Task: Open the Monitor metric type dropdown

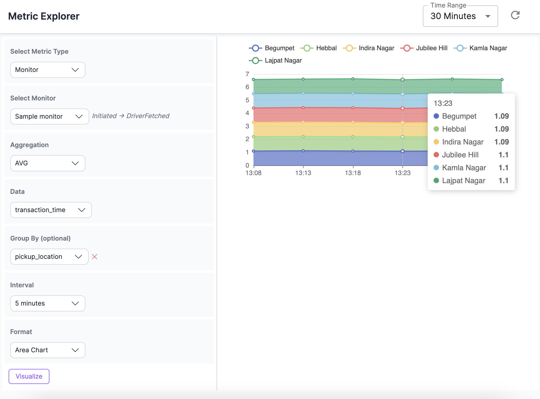Action: (48, 70)
